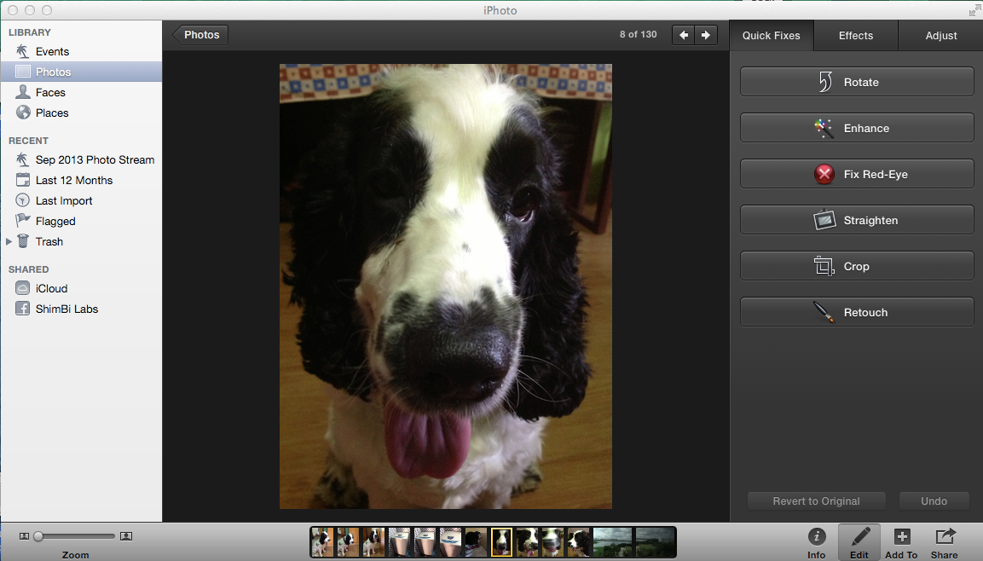This screenshot has width=983, height=561.
Task: Go back to Photos view
Action: pyautogui.click(x=200, y=35)
